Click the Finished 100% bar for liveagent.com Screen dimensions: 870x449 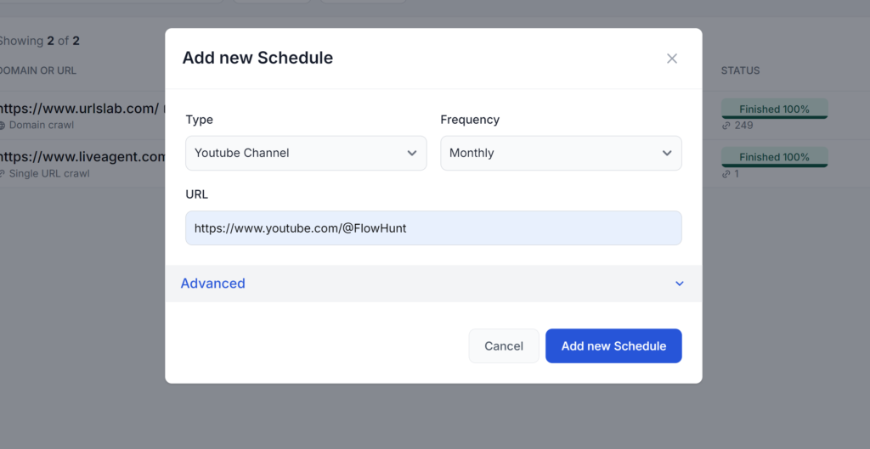tap(774, 157)
